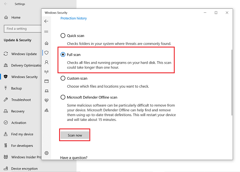Choose the Custom scan option

point(63,78)
